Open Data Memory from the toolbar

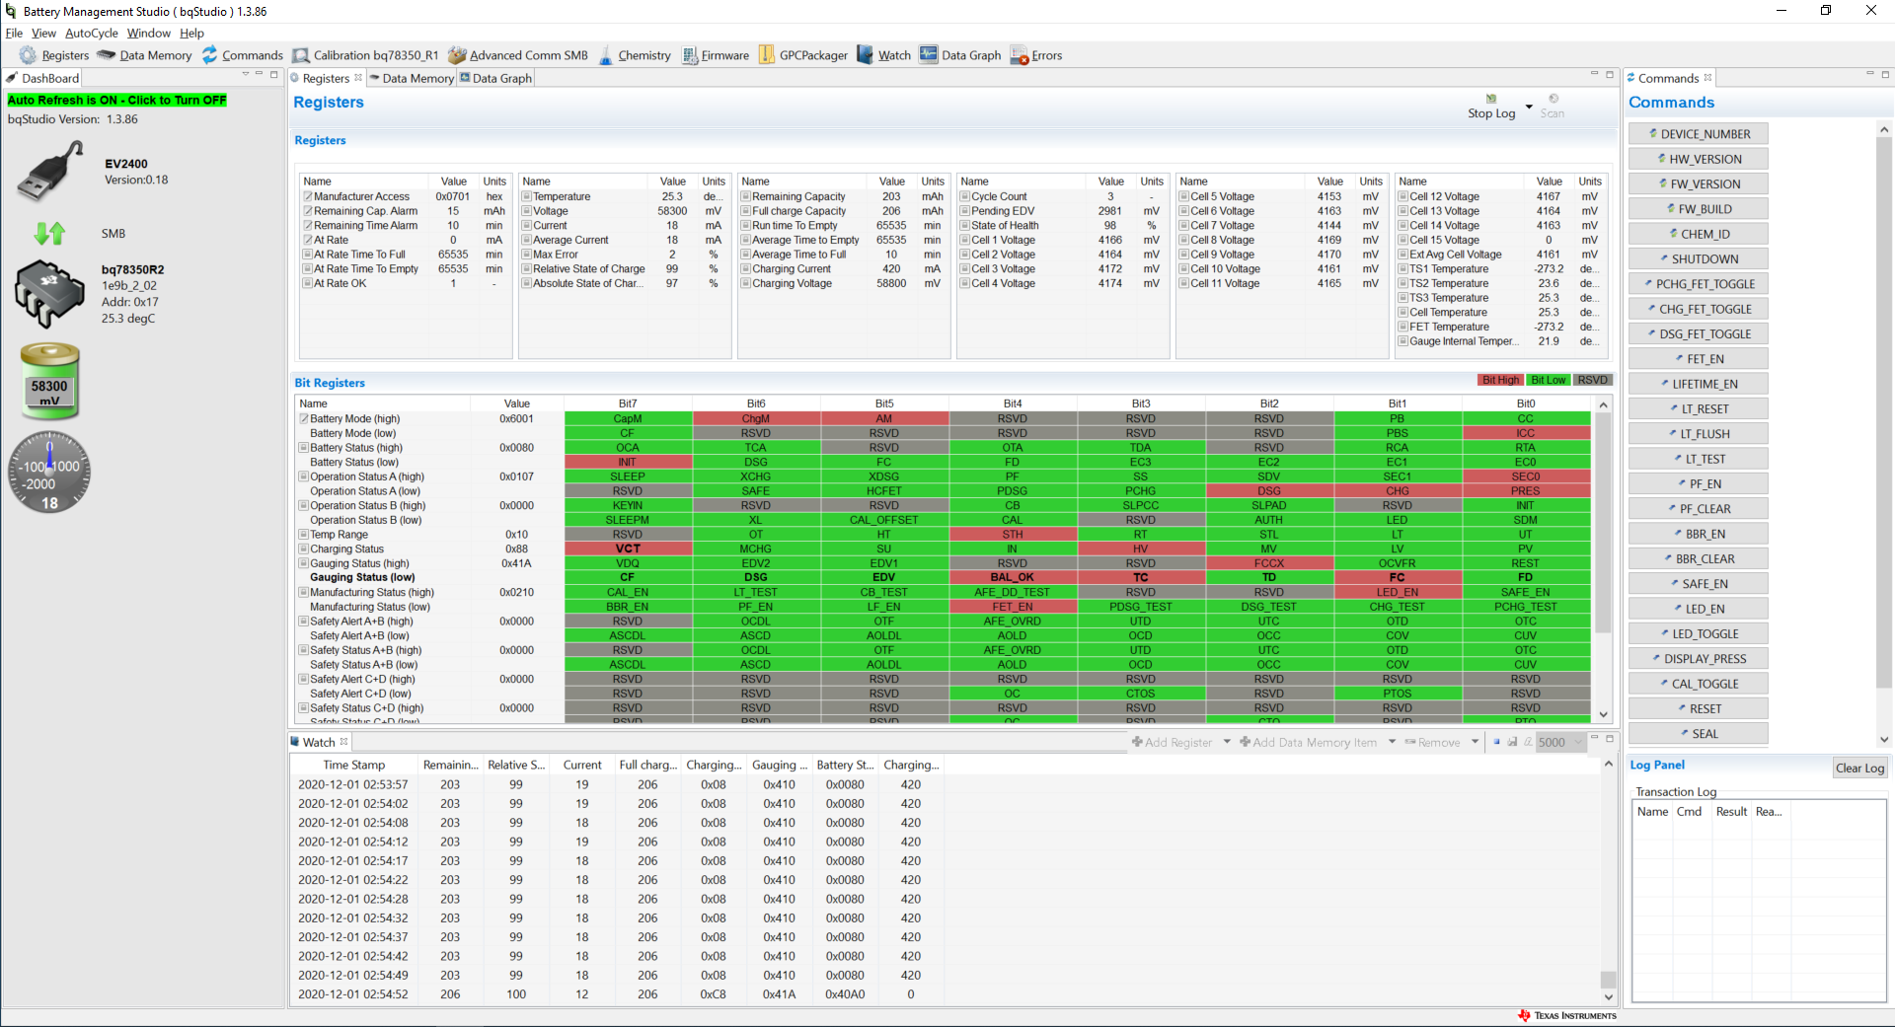(x=144, y=55)
